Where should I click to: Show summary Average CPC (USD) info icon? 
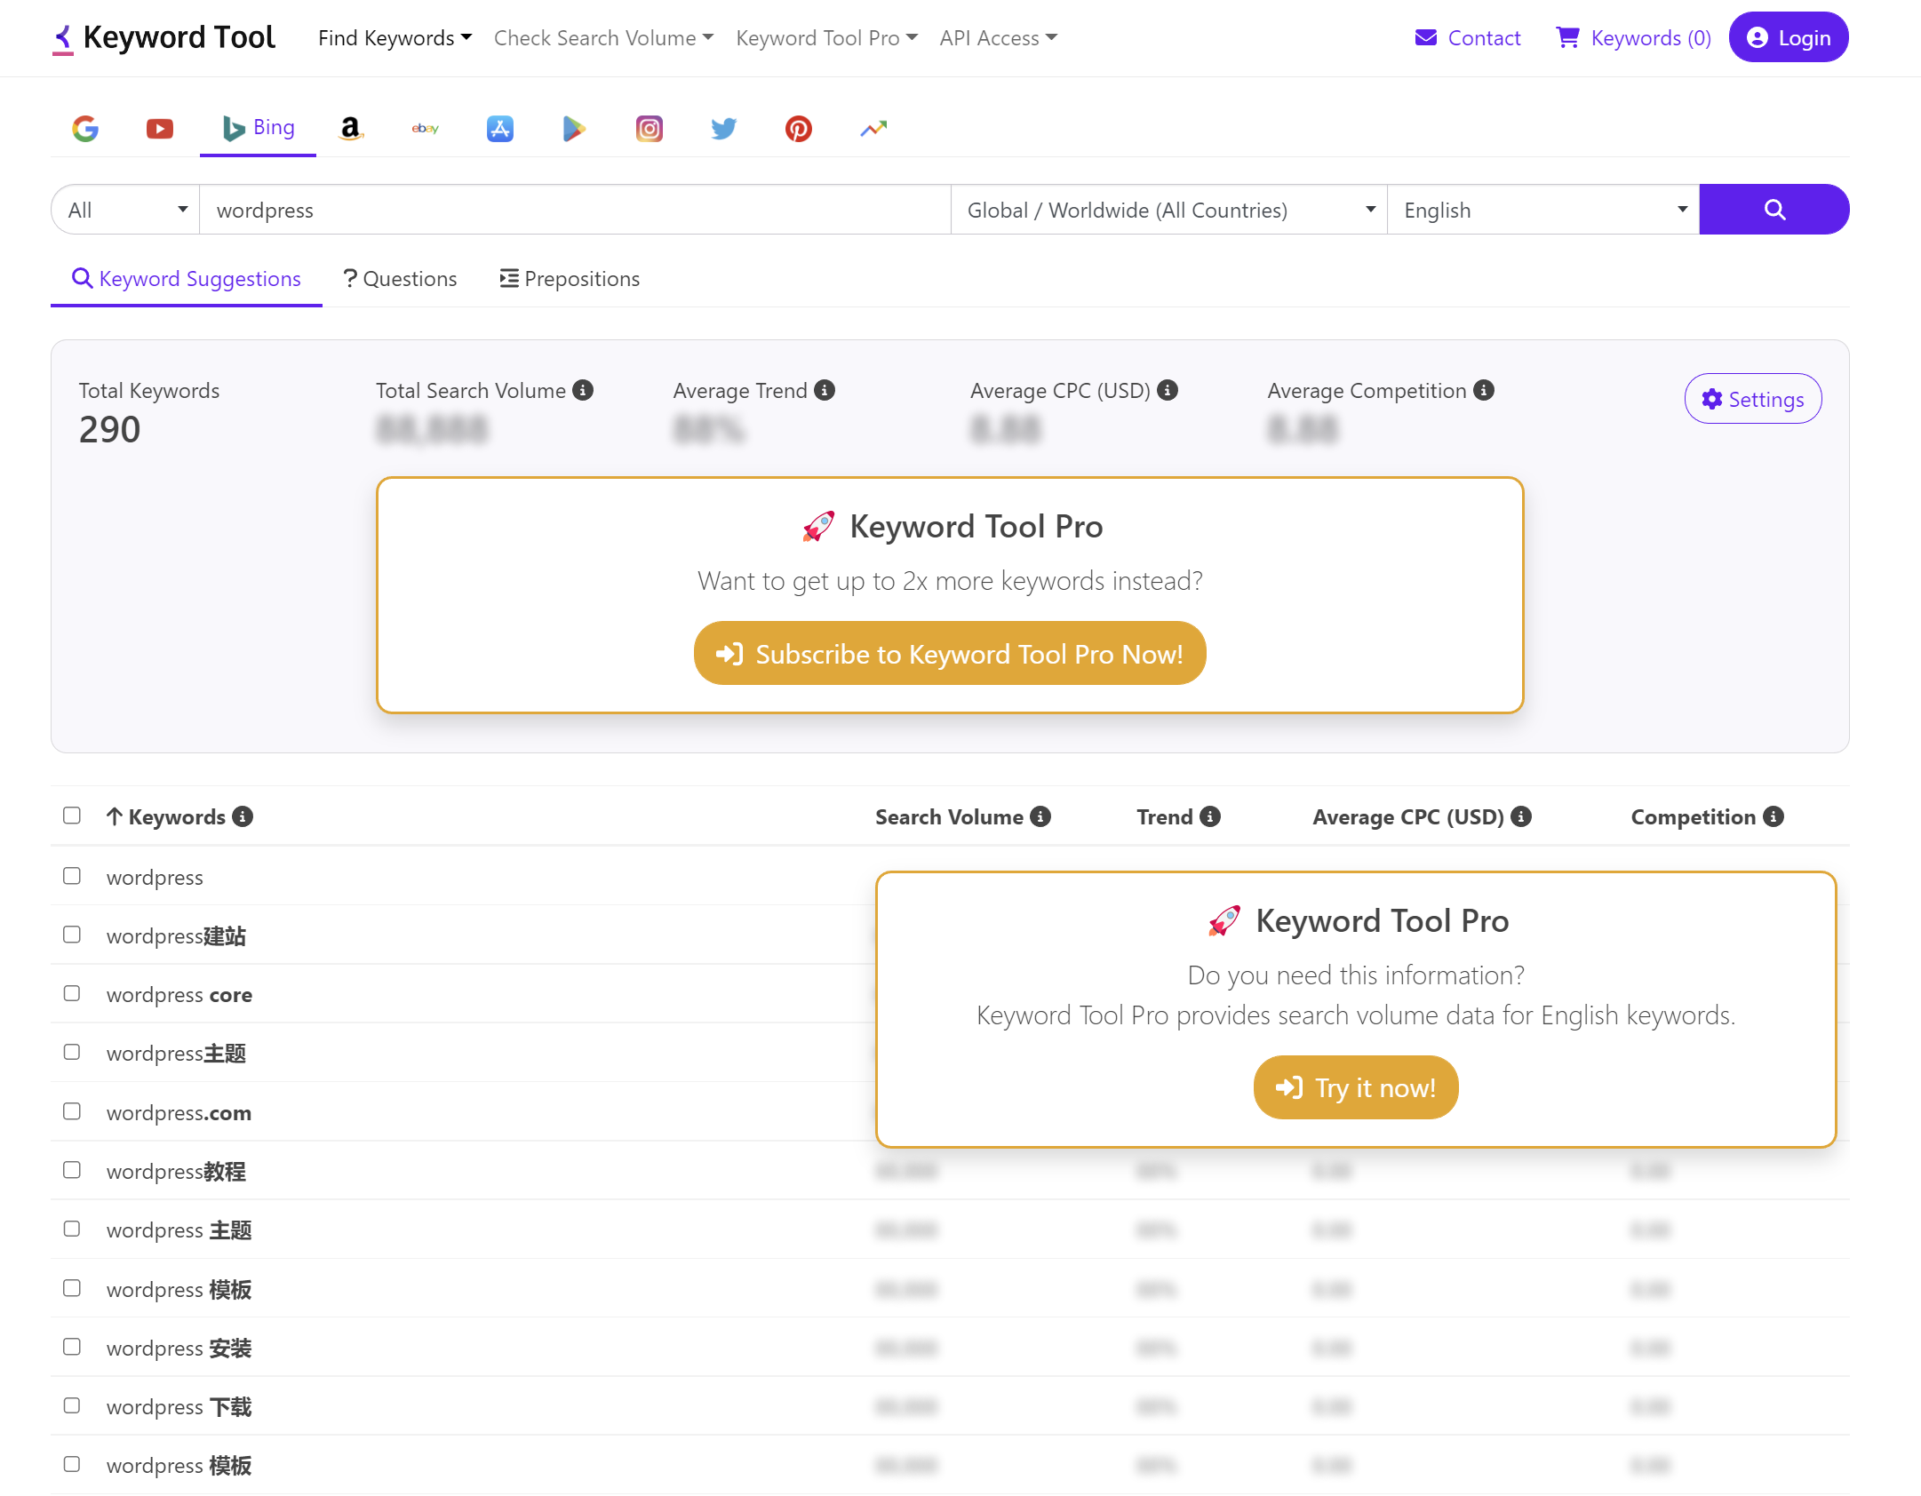(1168, 390)
